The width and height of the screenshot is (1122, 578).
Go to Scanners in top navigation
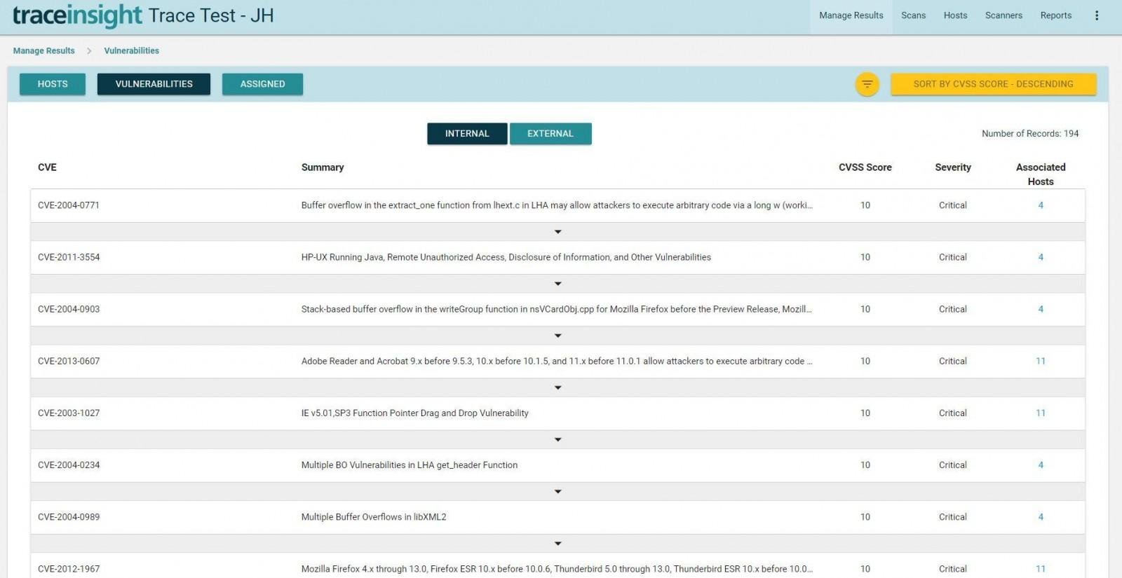point(1003,15)
